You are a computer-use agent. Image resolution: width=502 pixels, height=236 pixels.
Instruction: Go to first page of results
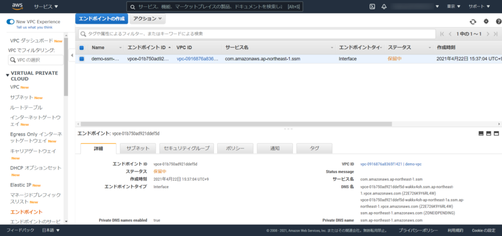[x=442, y=34]
